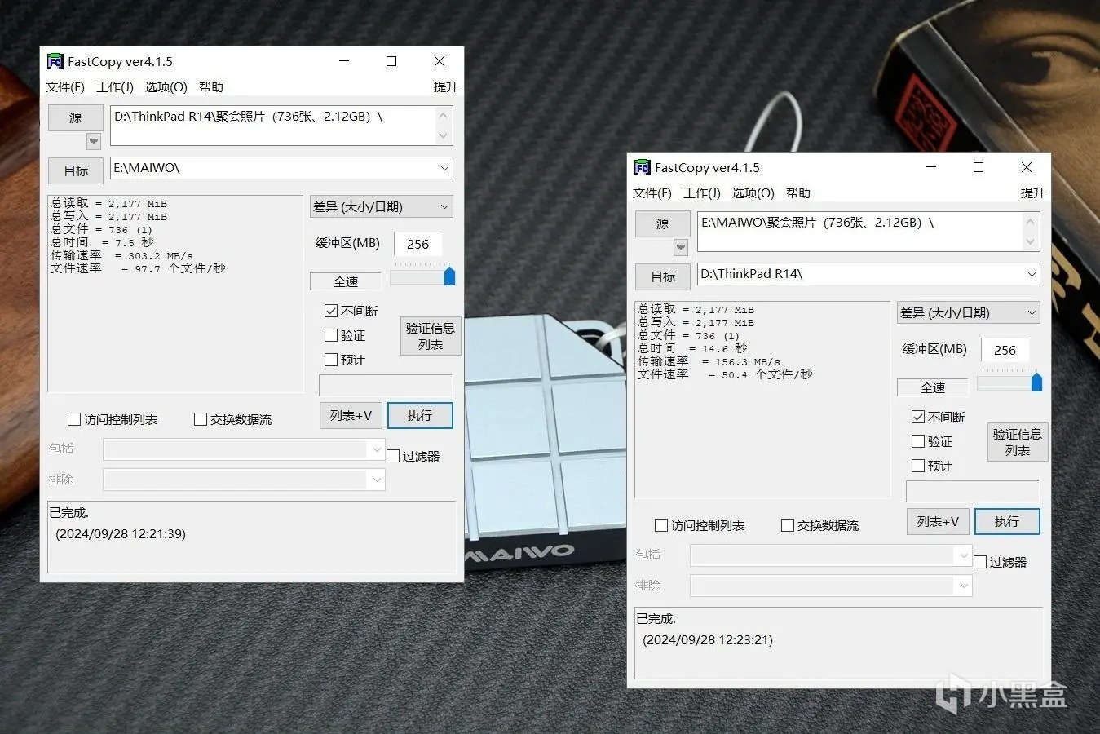
Task: Click timestamp (2024/09/28 12:23:21) in status box
Action: click(708, 640)
